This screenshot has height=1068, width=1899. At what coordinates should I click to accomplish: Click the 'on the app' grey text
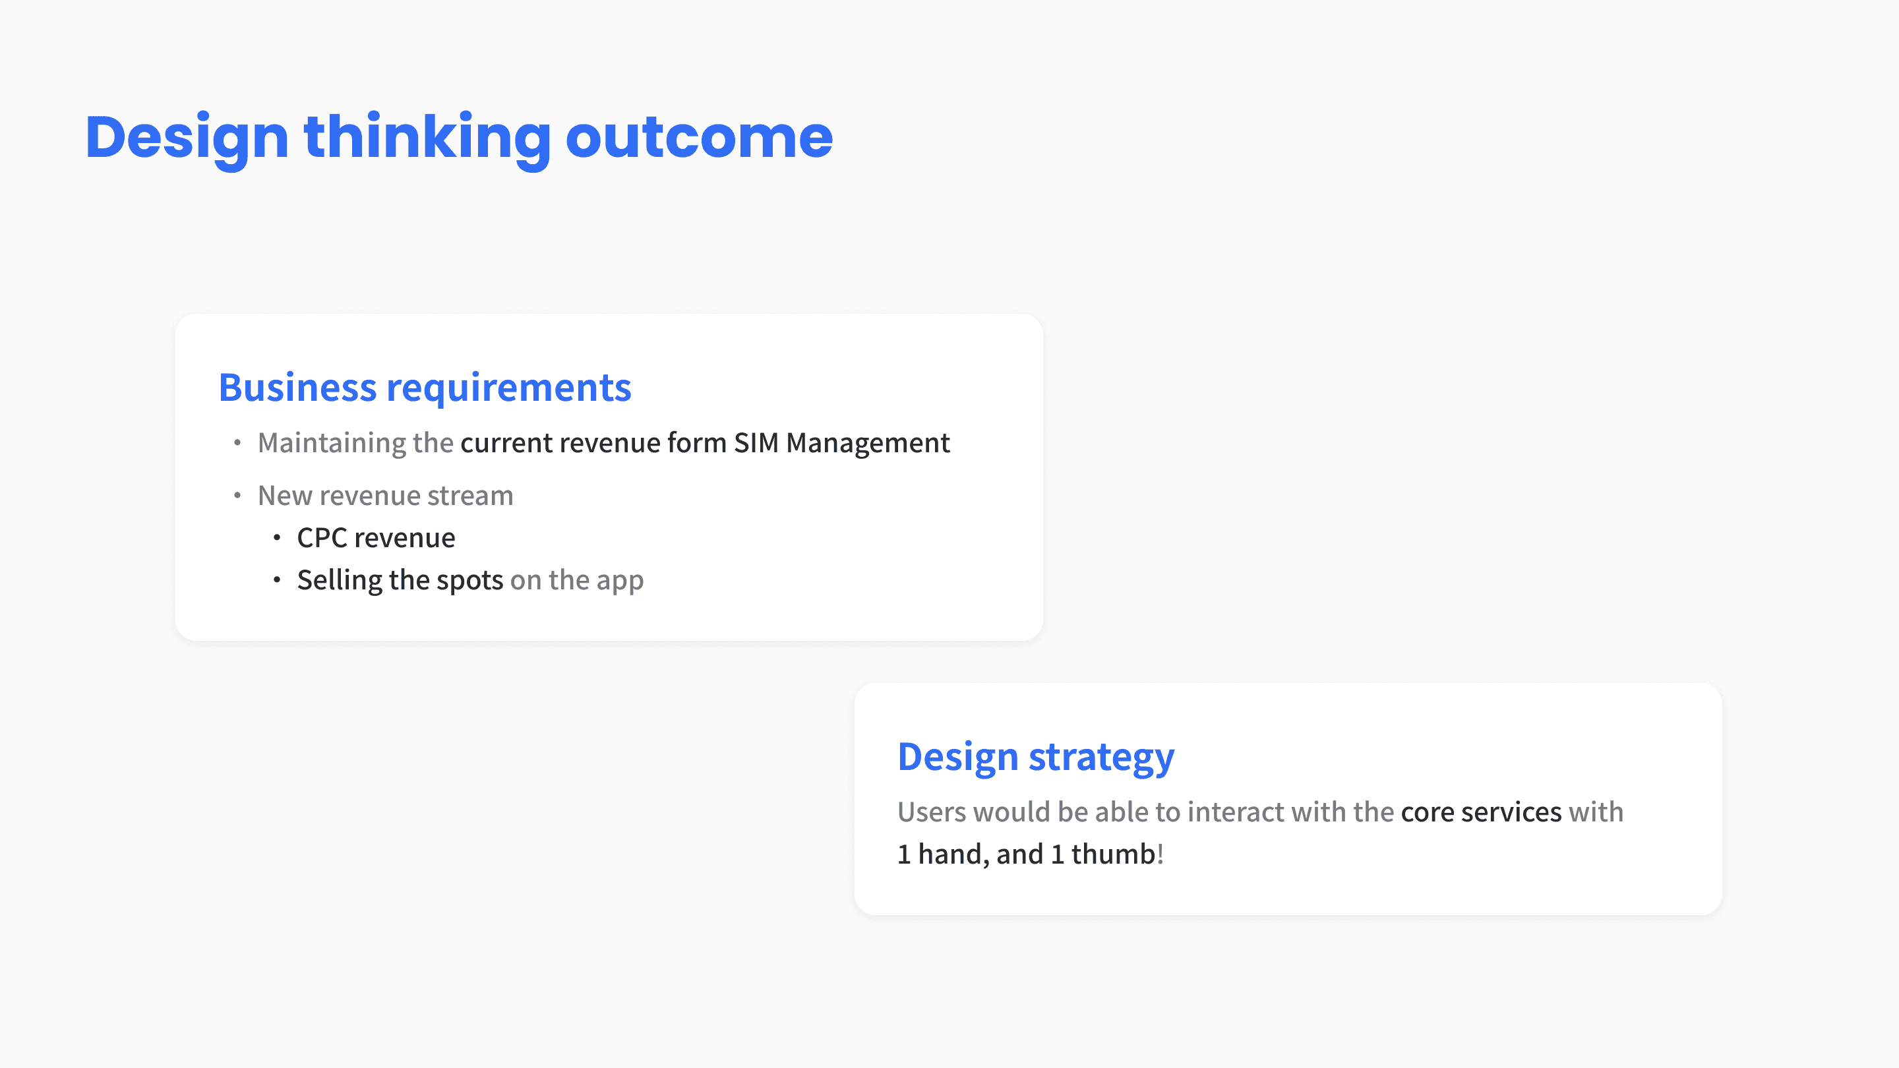click(576, 580)
